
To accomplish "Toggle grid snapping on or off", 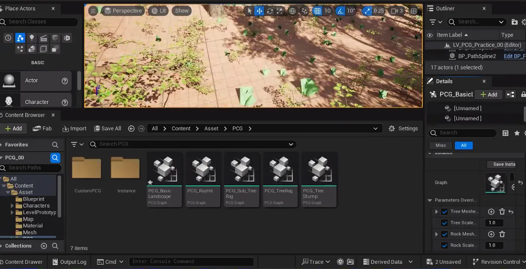I will coord(318,11).
